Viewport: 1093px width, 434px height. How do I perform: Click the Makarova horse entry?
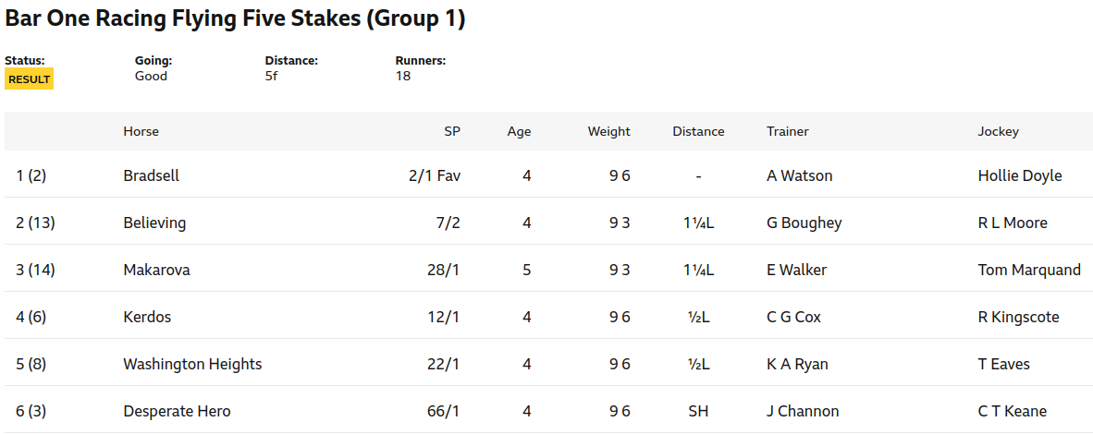coord(157,270)
